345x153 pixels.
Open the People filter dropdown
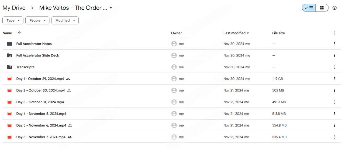(x=37, y=20)
